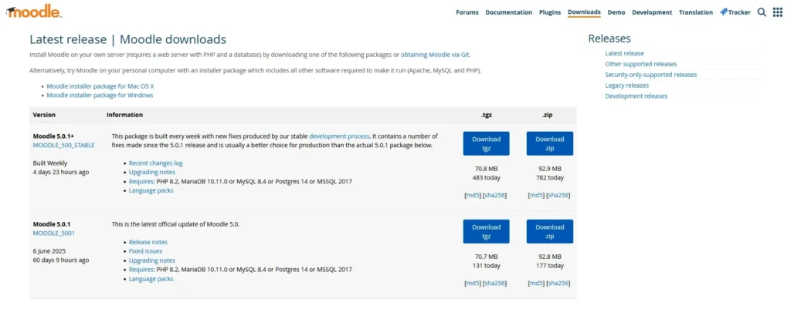Open Translation in top navigation

696,12
